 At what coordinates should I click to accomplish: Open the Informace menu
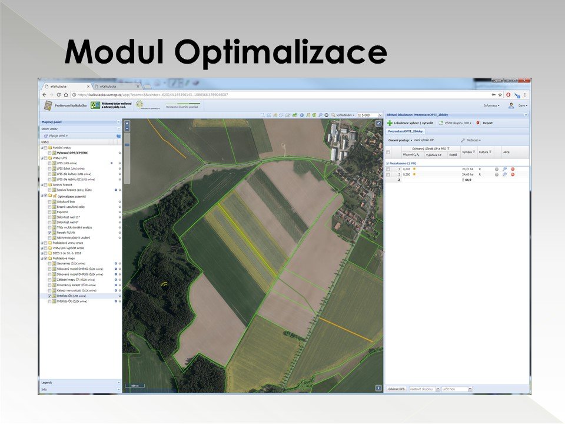[491, 105]
